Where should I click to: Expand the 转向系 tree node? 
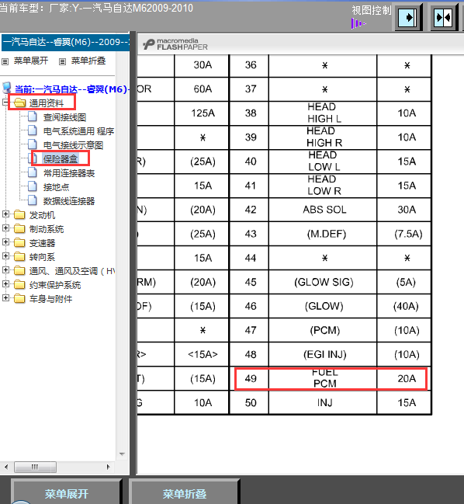5,255
